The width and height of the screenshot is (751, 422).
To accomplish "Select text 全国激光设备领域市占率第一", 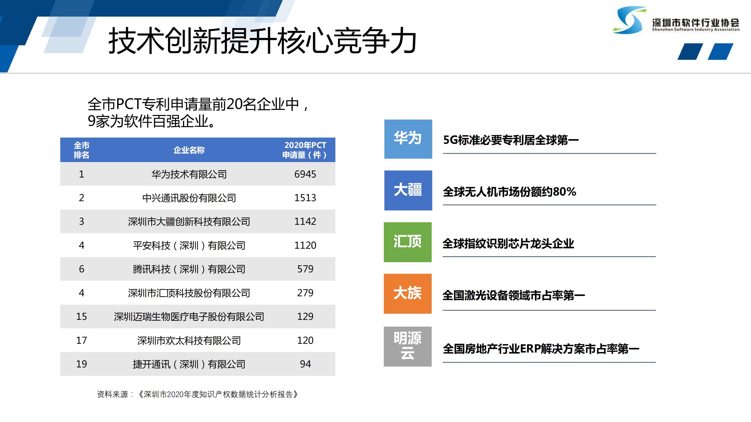I will [514, 295].
